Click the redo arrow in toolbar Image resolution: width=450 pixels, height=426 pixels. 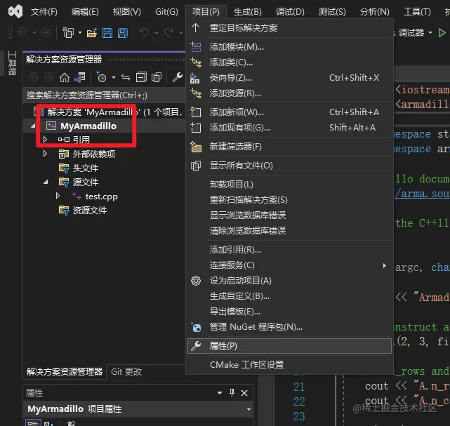coord(168,33)
